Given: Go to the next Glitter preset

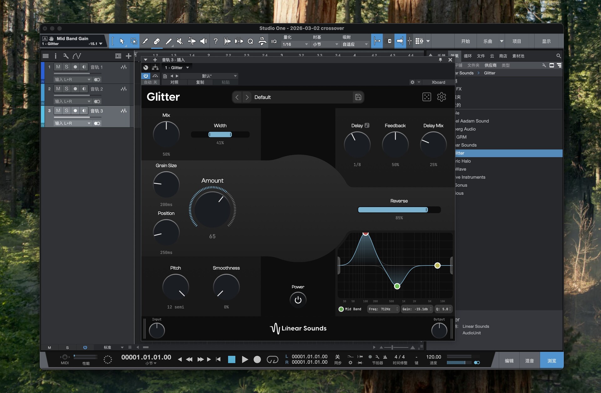Looking at the screenshot, I should pyautogui.click(x=247, y=97).
